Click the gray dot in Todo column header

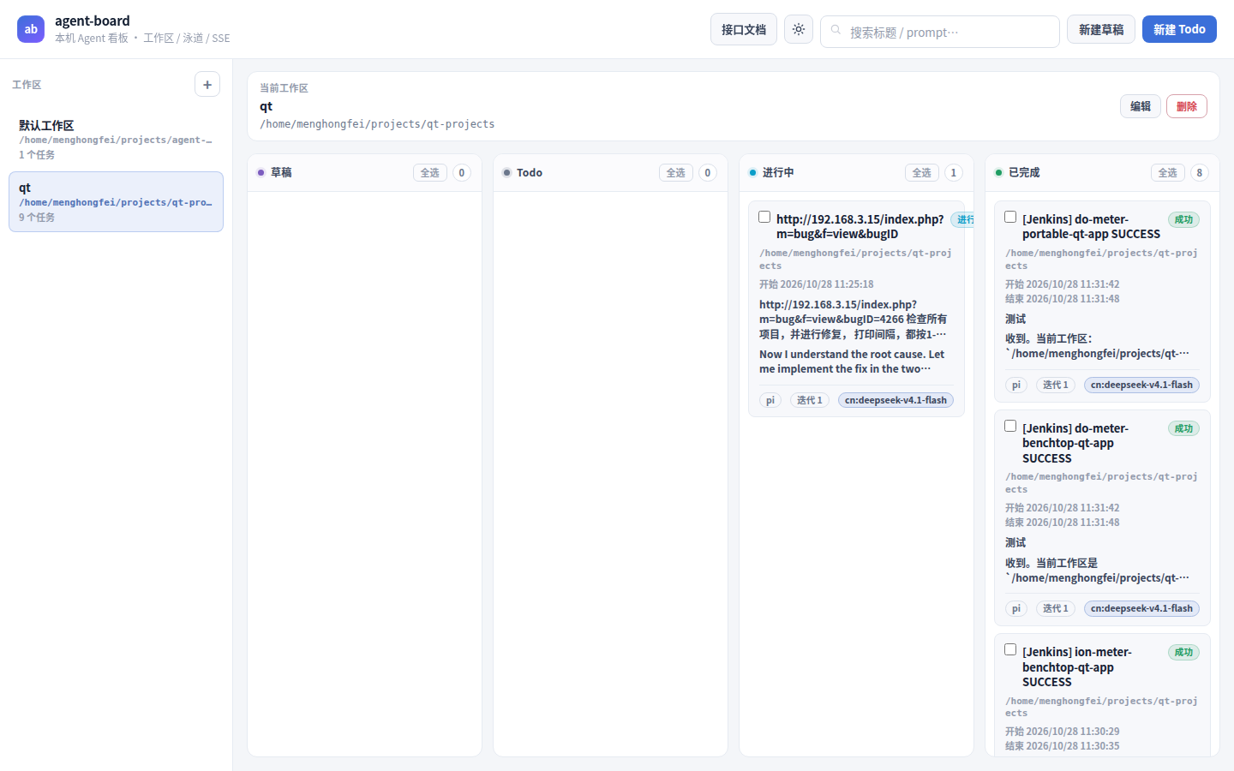tap(506, 173)
